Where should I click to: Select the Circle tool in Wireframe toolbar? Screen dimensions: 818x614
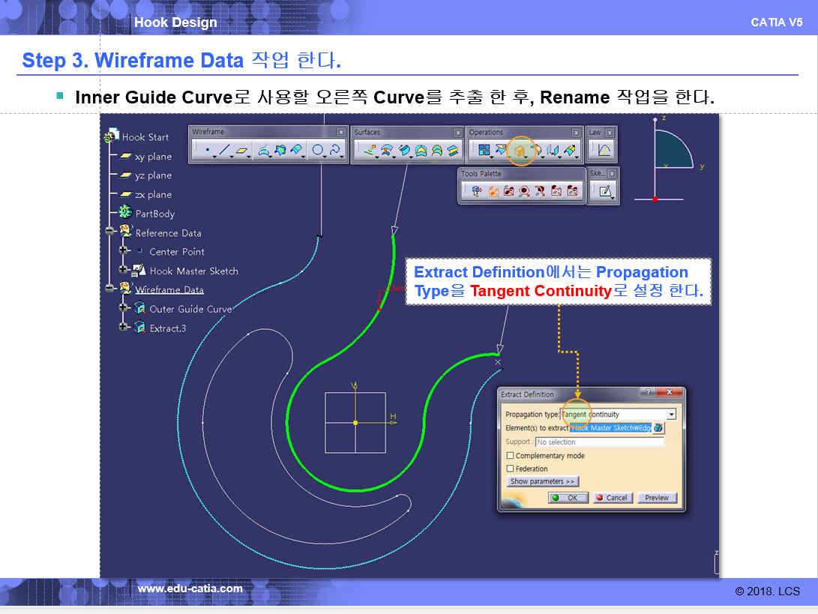click(x=318, y=151)
